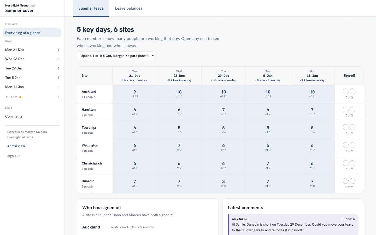Viewport: 376px width, 235px height.
Task: Click Wellington sign-off circles
Action: pyautogui.click(x=349, y=145)
